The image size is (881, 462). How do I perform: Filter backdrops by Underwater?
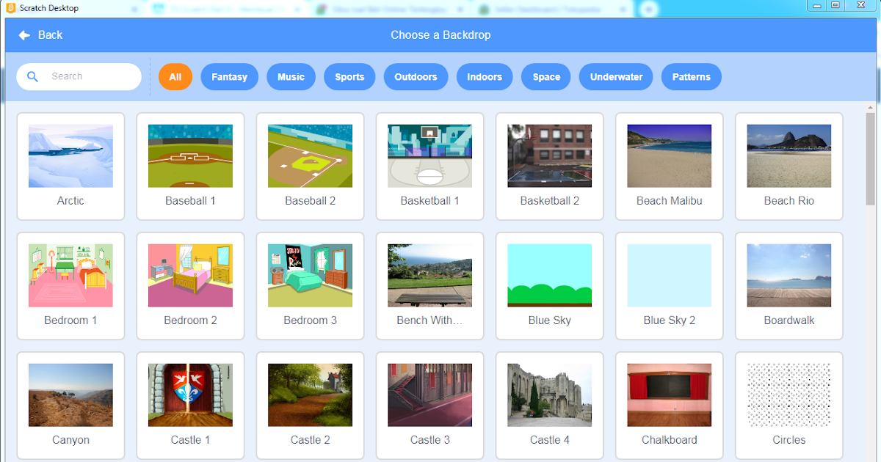click(x=615, y=76)
